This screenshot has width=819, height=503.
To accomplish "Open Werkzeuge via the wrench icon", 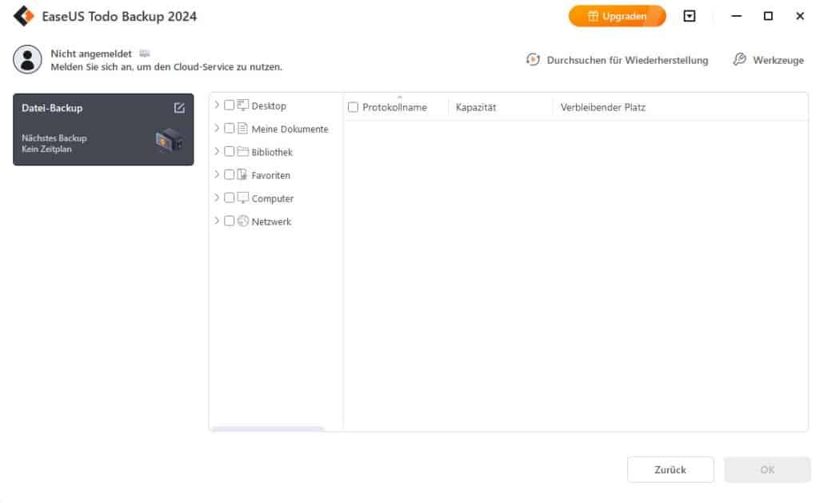I will [741, 59].
